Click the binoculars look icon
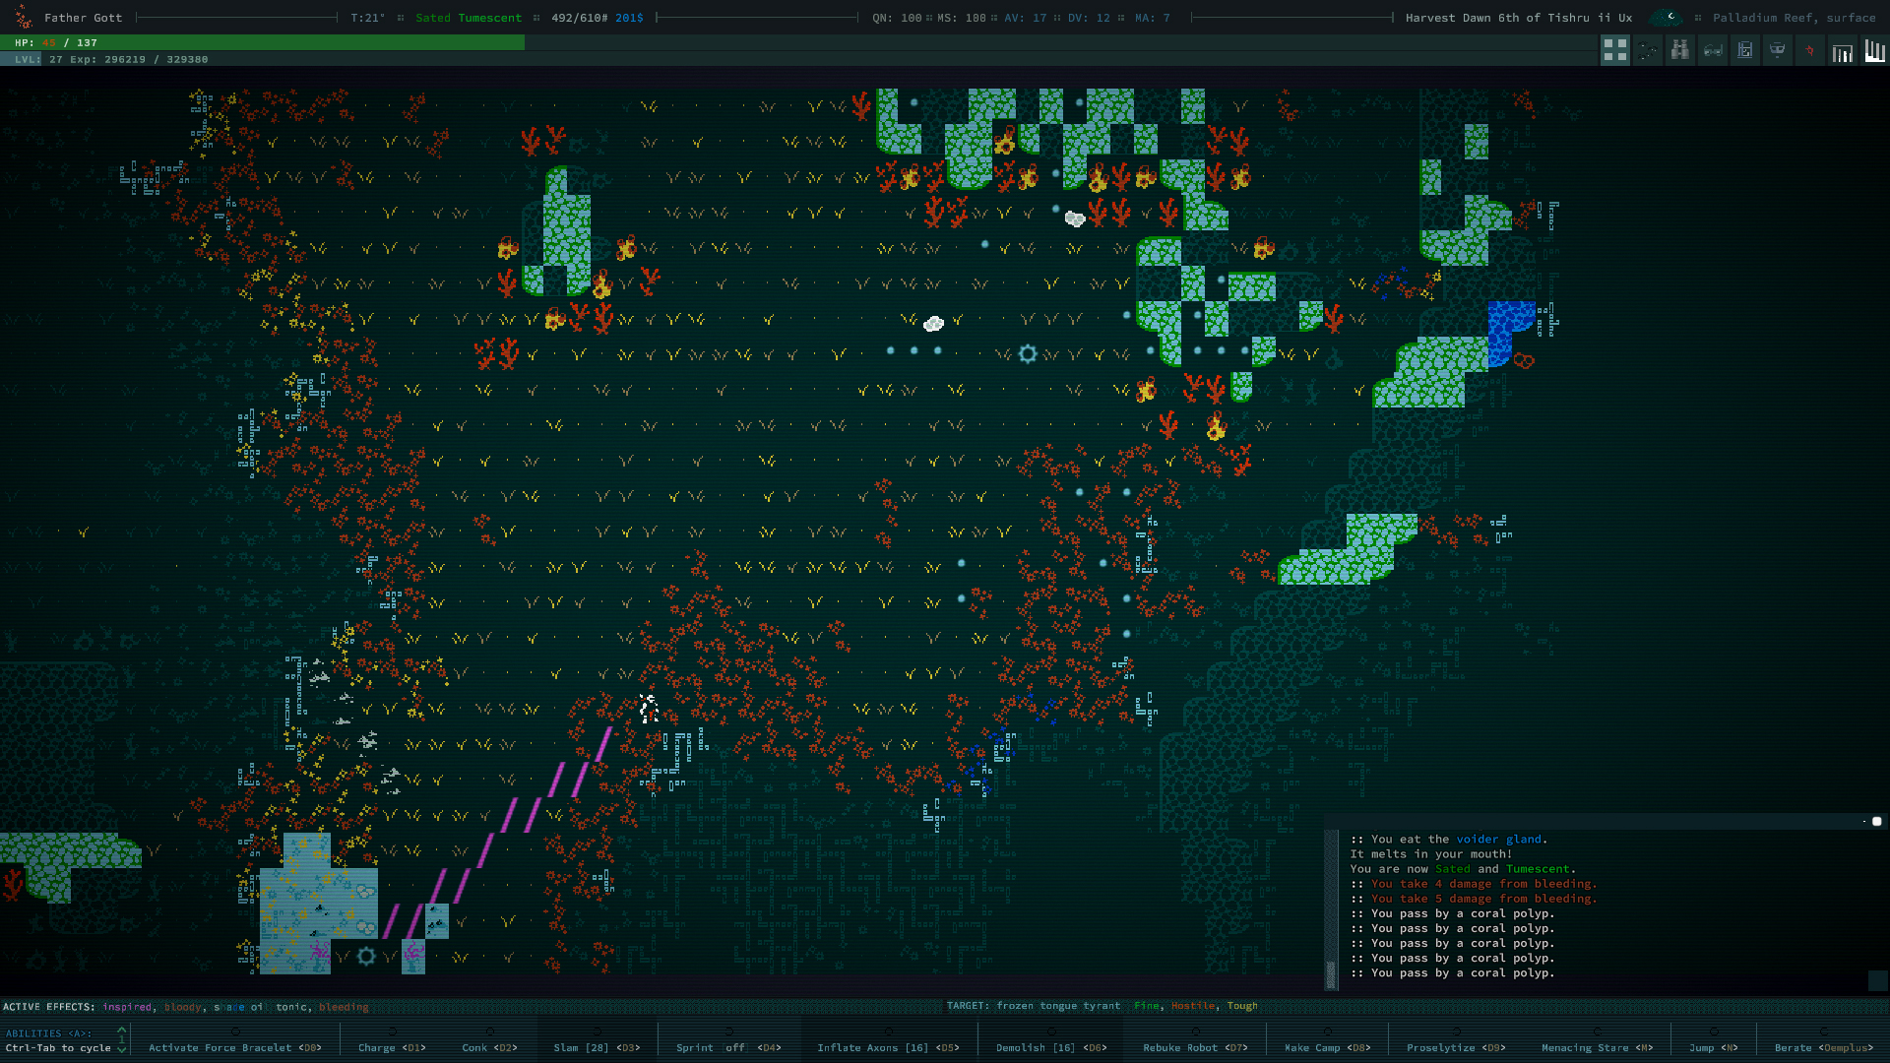 click(1679, 50)
